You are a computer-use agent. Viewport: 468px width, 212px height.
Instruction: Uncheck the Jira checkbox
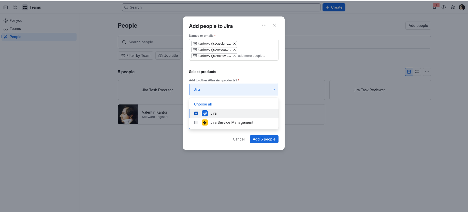[196, 113]
